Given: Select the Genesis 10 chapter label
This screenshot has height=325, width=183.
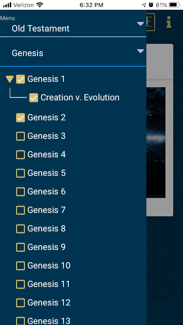Looking at the screenshot, I should pyautogui.click(x=49, y=266).
